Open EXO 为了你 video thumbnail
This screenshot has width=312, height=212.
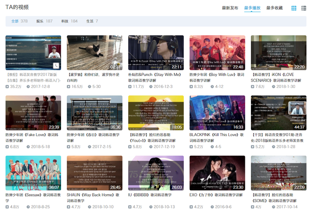tap(217, 173)
